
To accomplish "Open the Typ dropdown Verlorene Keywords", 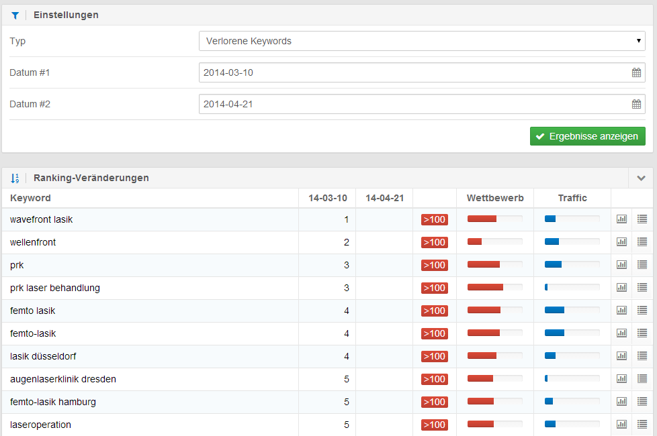I will point(422,41).
